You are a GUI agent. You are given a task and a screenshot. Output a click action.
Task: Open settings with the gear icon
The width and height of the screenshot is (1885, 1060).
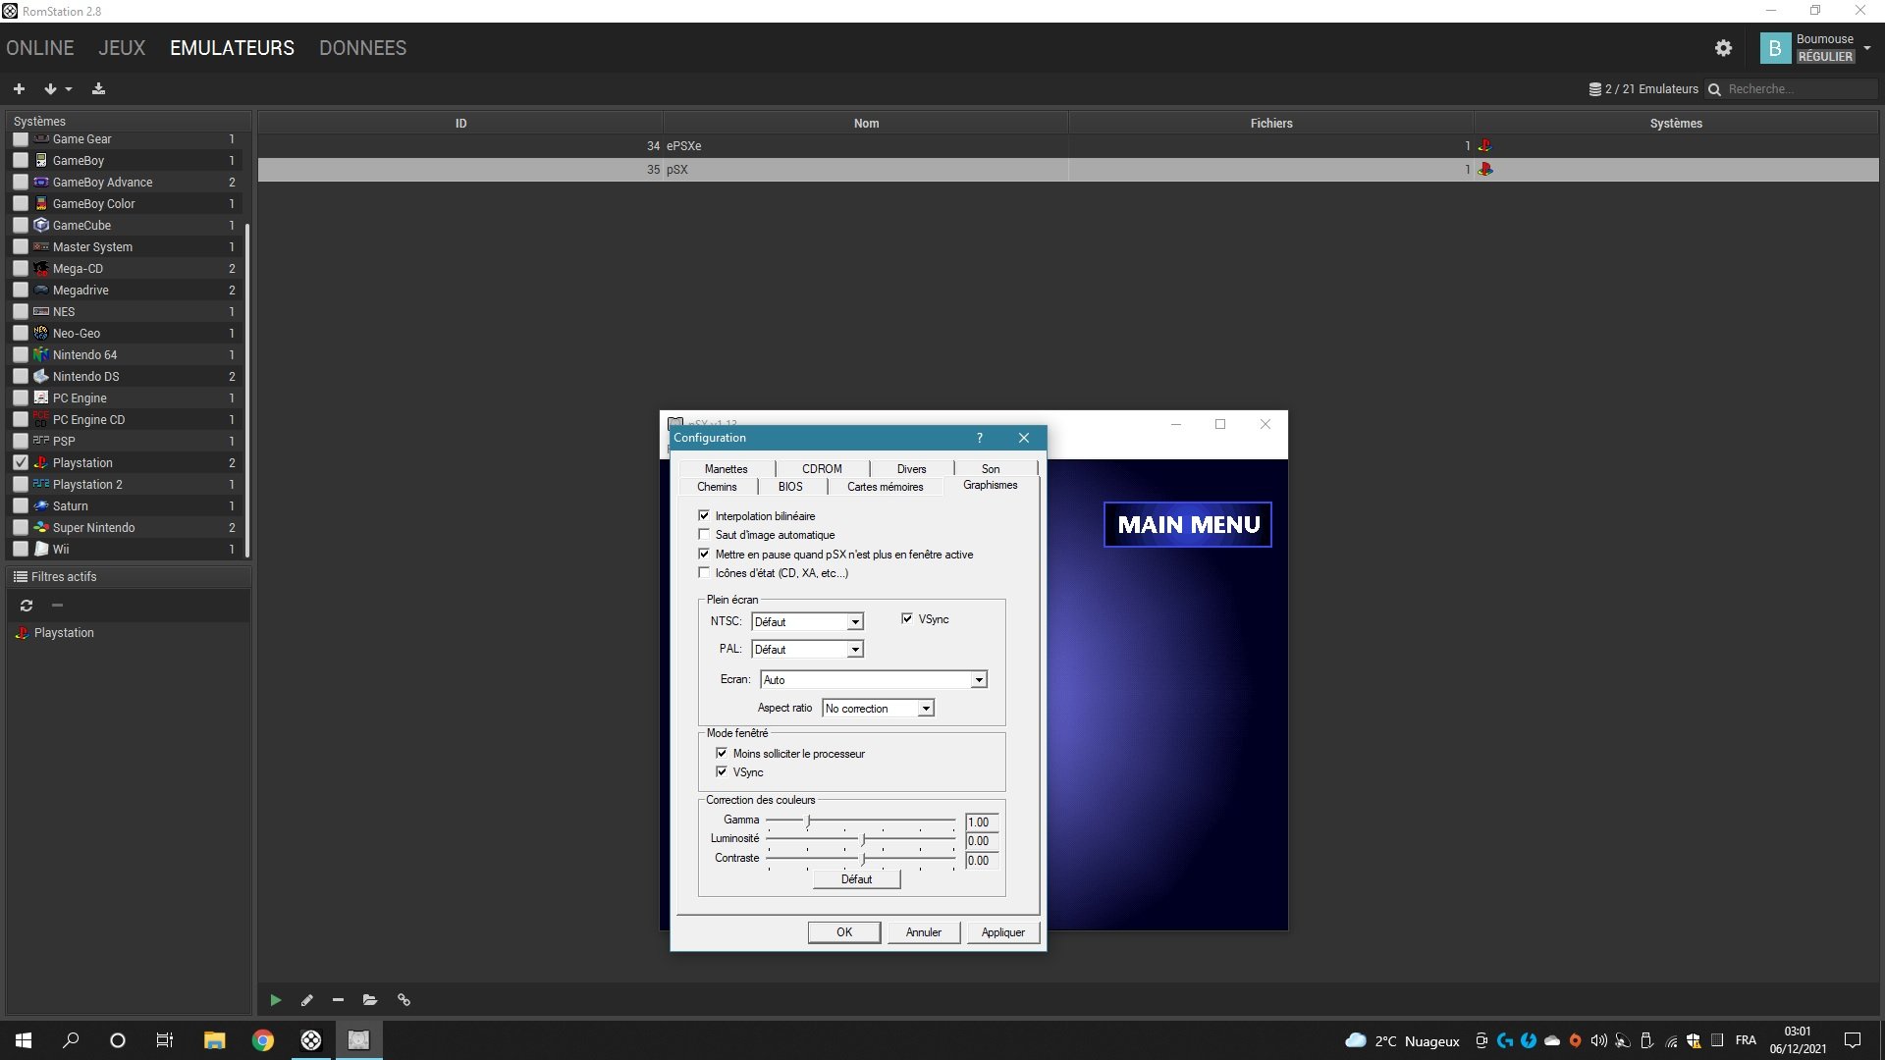pos(1723,48)
